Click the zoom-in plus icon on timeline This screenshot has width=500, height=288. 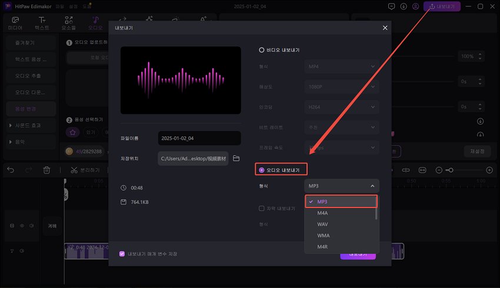tap(489, 170)
